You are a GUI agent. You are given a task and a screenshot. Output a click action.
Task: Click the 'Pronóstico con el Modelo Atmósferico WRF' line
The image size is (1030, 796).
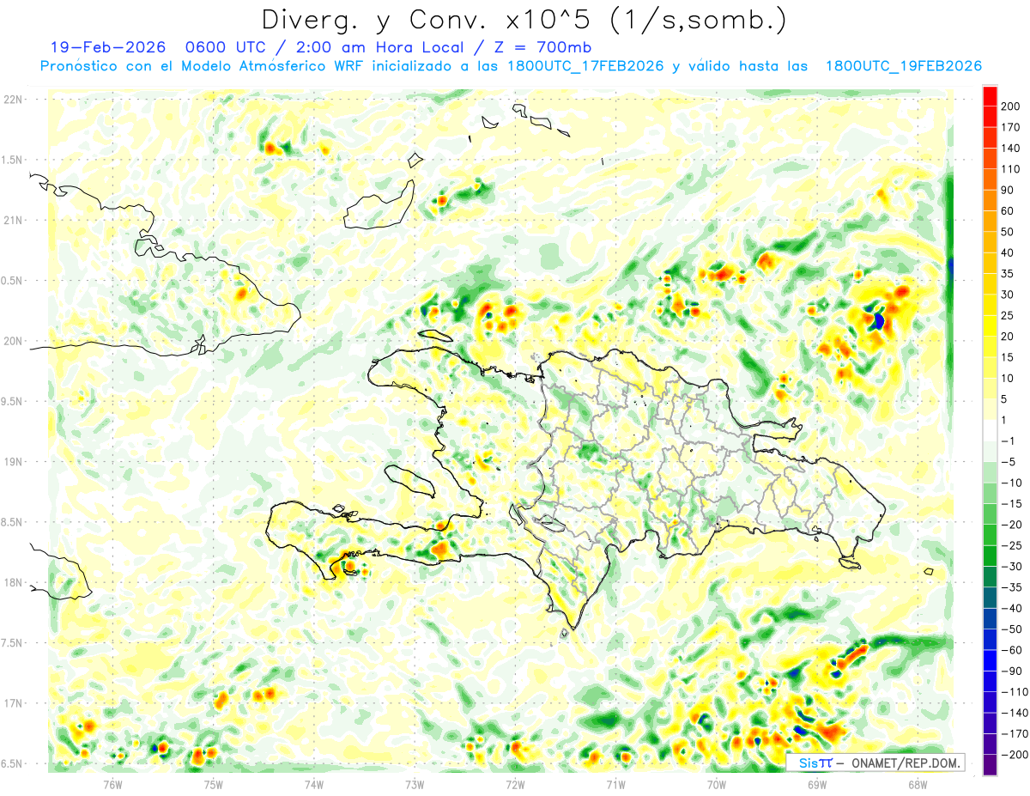[203, 67]
